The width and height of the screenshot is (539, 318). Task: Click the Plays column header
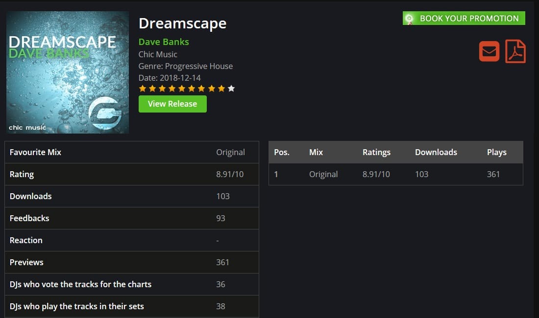(497, 152)
